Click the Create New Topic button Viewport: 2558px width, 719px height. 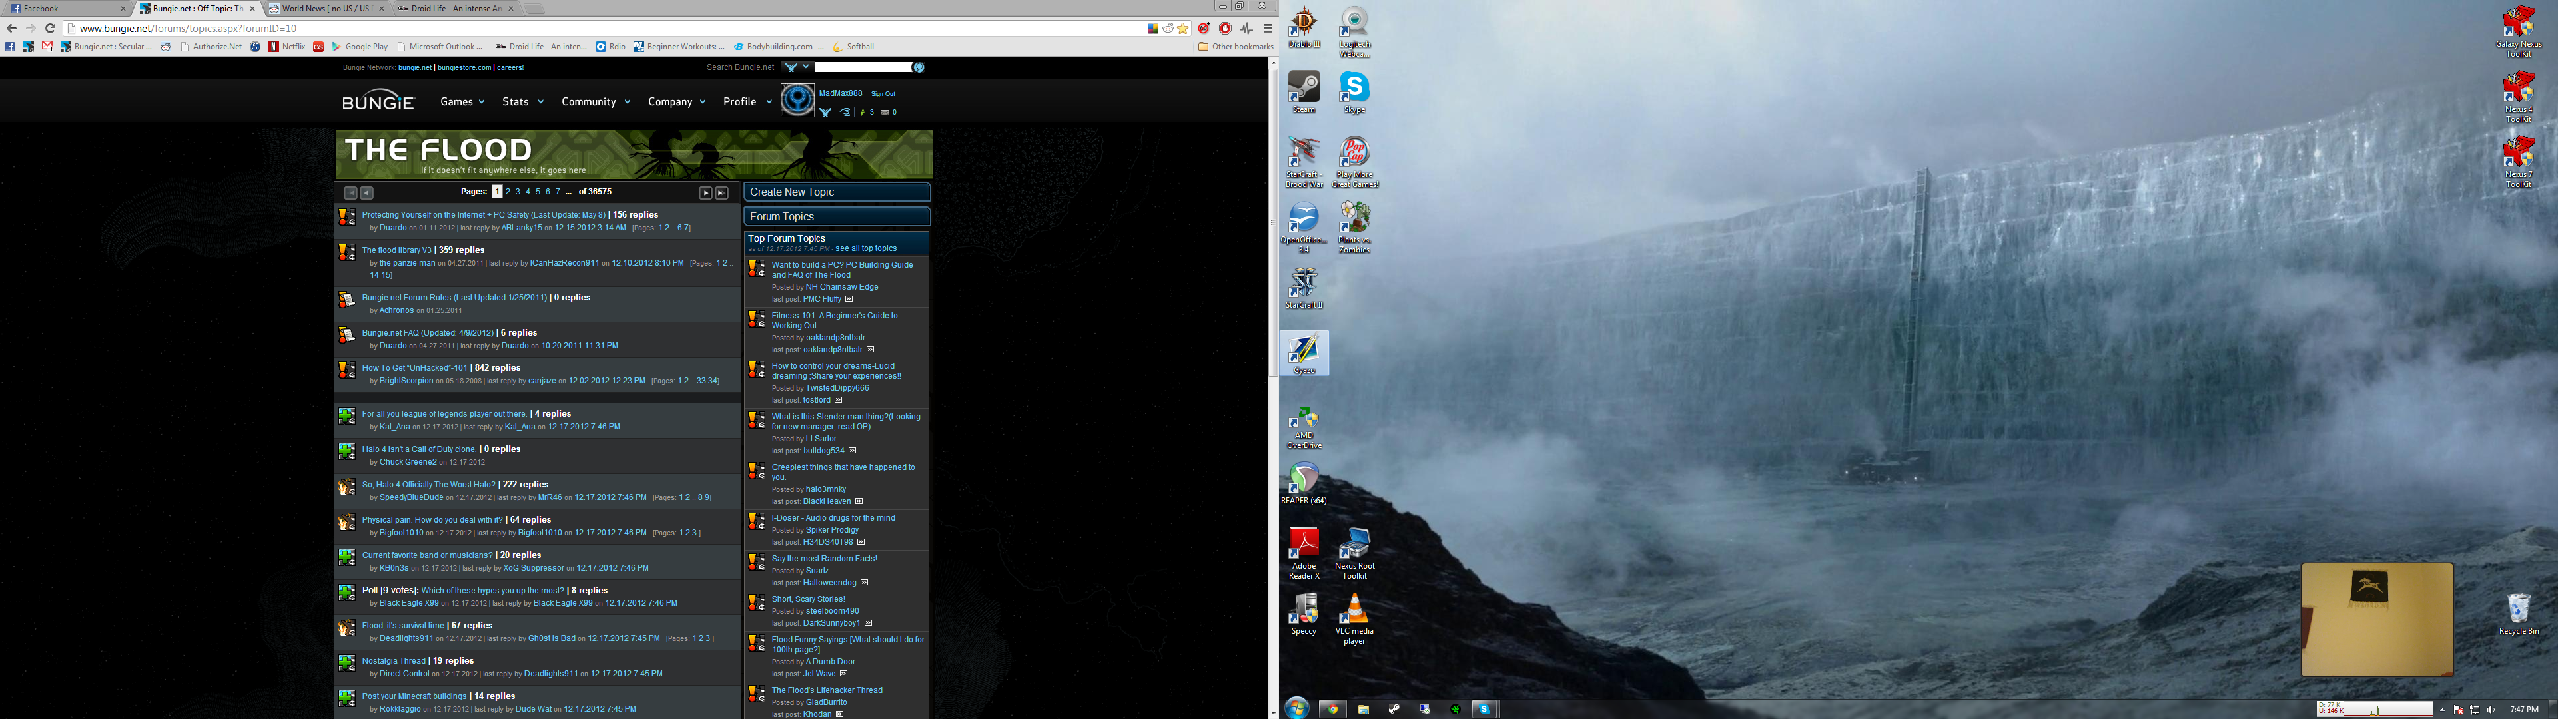(836, 192)
